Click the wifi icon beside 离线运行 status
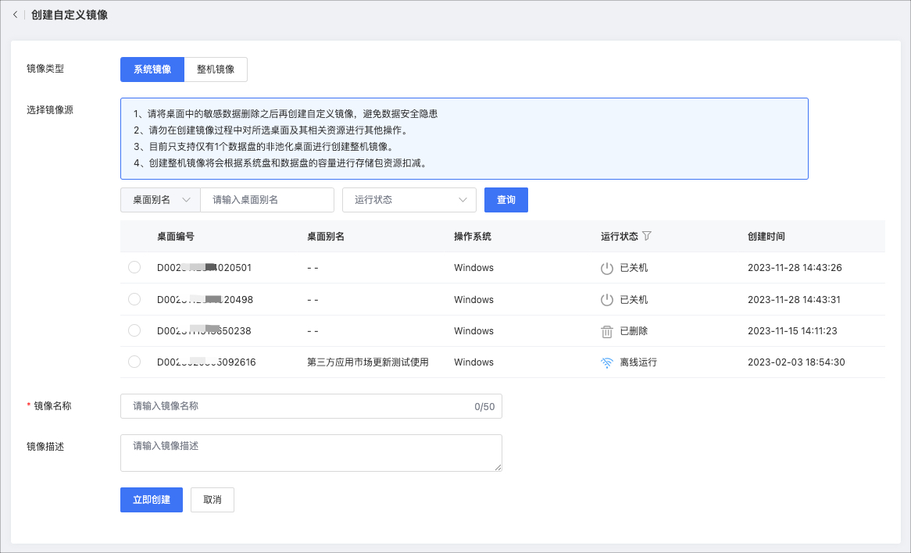Viewport: 911px width, 553px height. coord(608,362)
